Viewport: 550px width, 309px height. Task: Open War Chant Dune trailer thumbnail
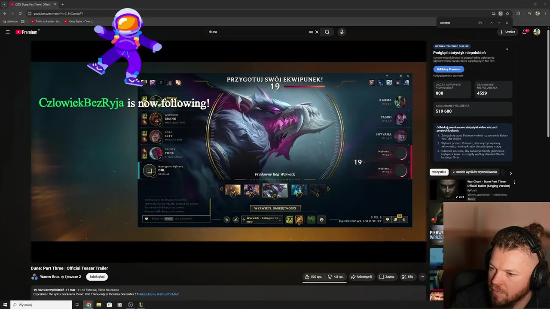pyautogui.click(x=447, y=190)
